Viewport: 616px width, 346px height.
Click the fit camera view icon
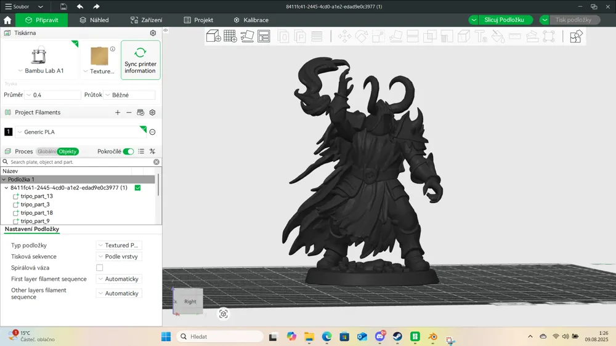[224, 314]
